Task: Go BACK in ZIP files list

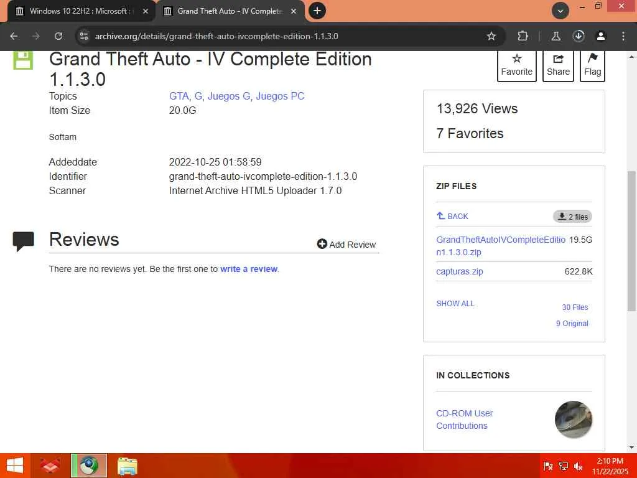Action: click(x=452, y=216)
